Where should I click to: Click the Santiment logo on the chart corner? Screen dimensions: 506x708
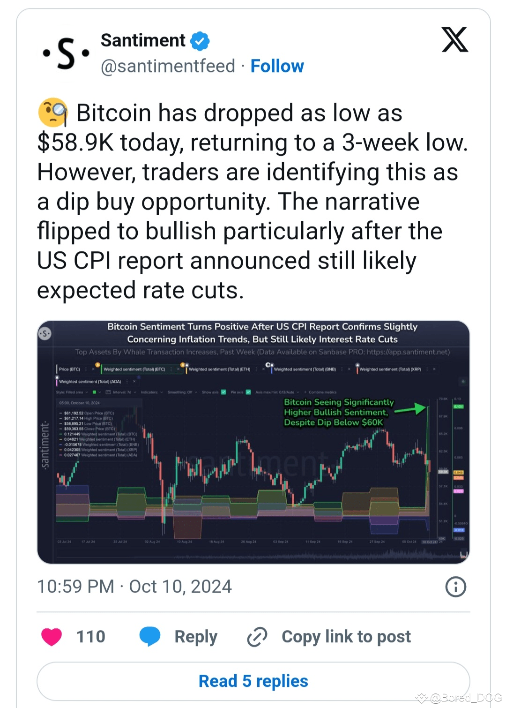click(45, 334)
